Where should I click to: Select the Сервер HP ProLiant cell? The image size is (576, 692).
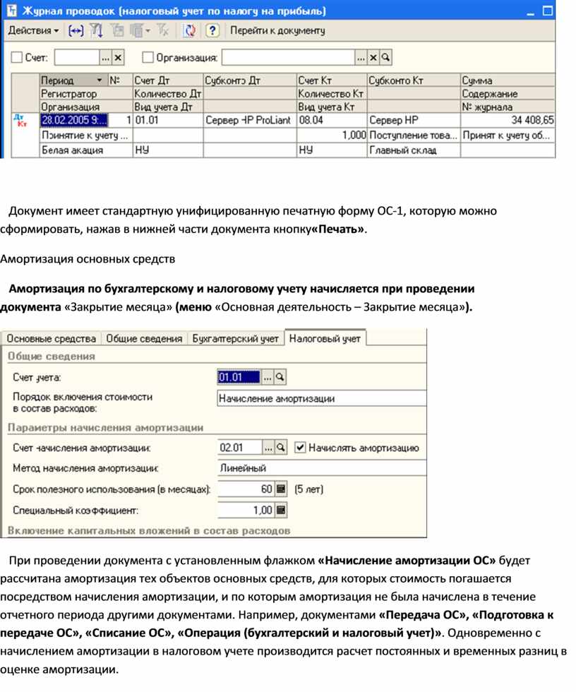click(250, 120)
